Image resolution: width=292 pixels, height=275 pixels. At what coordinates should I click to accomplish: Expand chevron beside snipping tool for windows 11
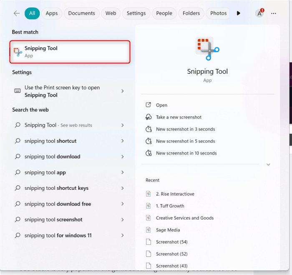point(122,235)
